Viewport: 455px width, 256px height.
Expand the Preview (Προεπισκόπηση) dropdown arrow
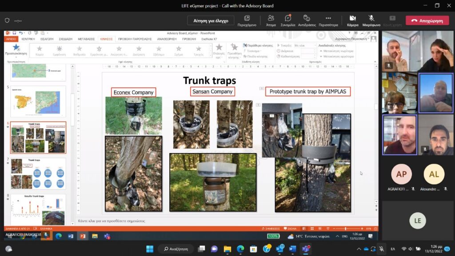click(16, 57)
